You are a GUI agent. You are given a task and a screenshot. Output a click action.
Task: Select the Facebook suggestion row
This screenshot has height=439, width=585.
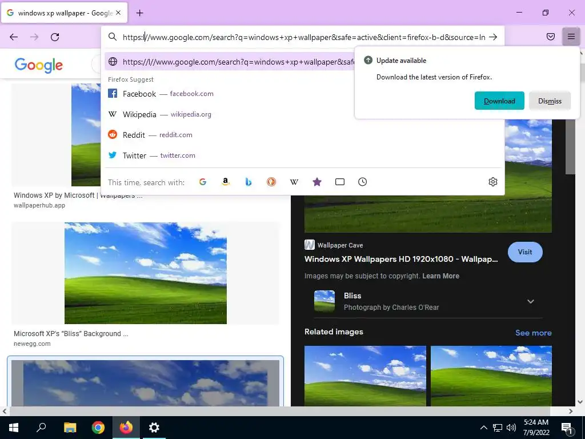click(230, 94)
